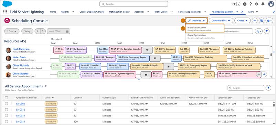Open the SA-0014 appointment link
Image resolution: width=276 pixels, height=125 pixels.
tap(20, 122)
